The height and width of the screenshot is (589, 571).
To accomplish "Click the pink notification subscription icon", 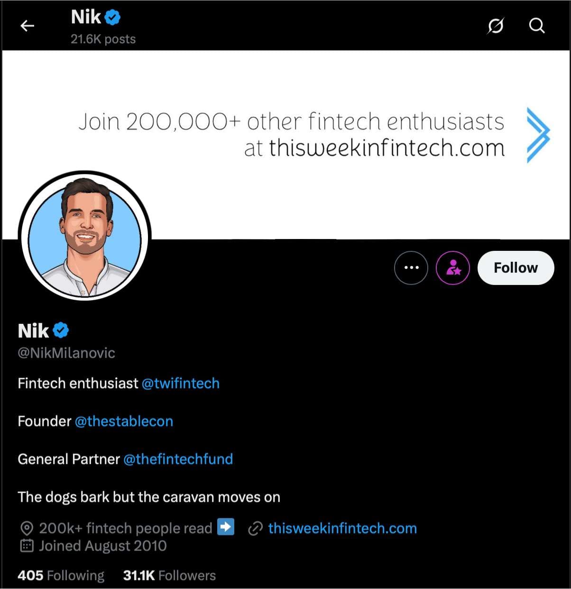I will click(x=453, y=267).
